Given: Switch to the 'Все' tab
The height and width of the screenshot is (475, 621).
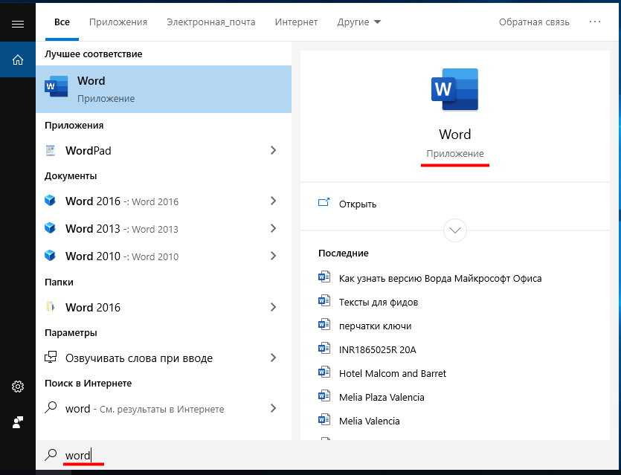Looking at the screenshot, I should (62, 22).
